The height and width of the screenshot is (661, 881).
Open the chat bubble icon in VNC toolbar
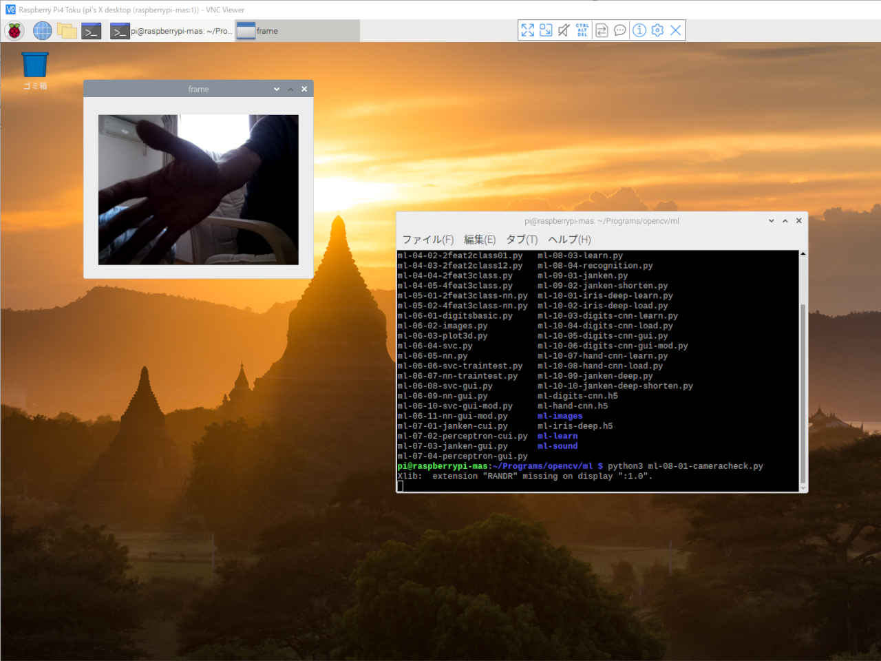[620, 30]
